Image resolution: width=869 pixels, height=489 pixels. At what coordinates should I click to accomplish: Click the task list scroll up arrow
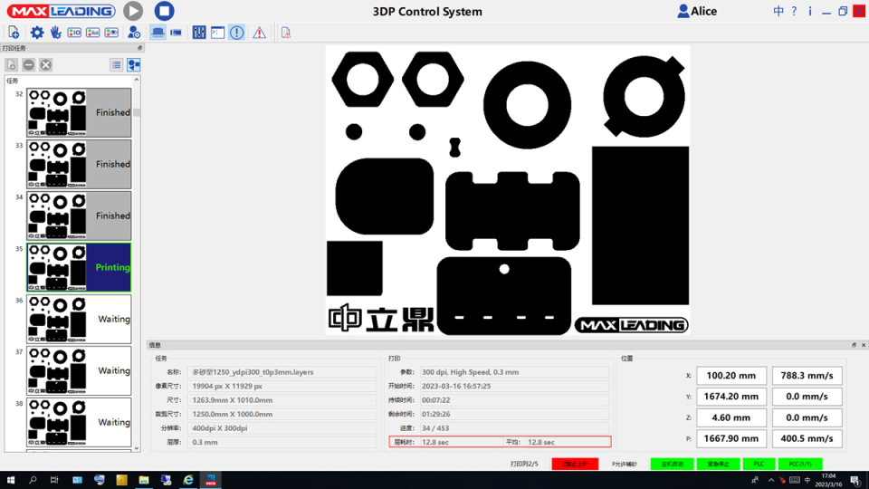click(137, 81)
